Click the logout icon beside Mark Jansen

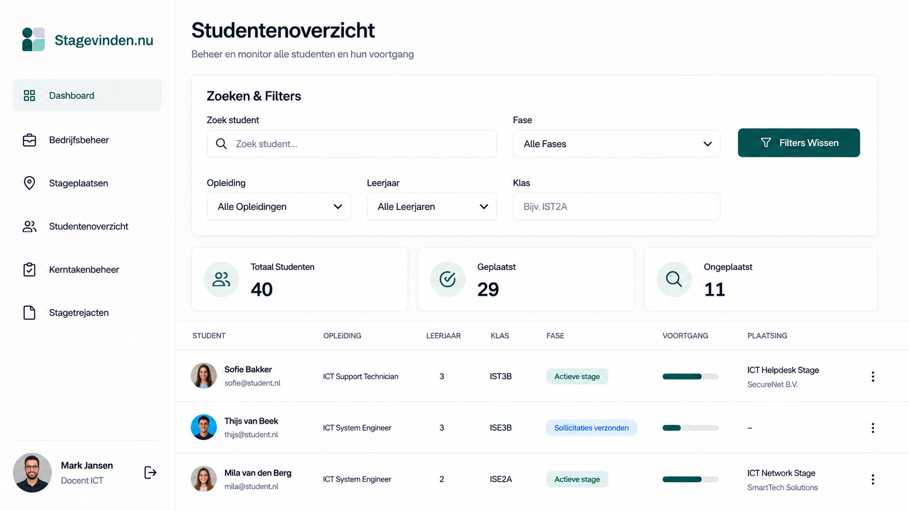pyautogui.click(x=151, y=472)
